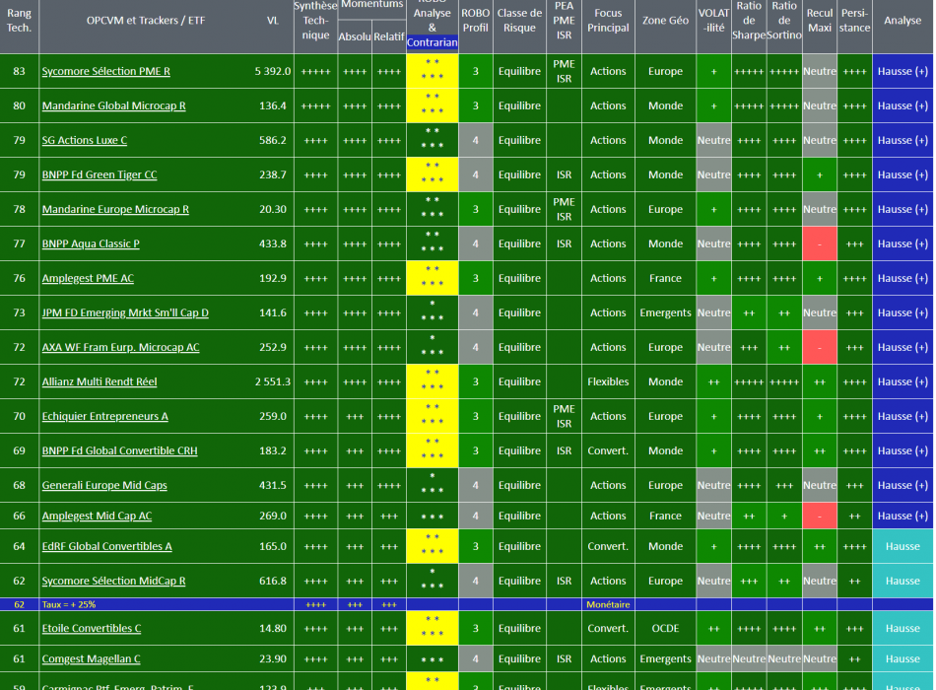
Task: Click the OPCVM et Trackers / ETF header
Action: pyautogui.click(x=145, y=21)
